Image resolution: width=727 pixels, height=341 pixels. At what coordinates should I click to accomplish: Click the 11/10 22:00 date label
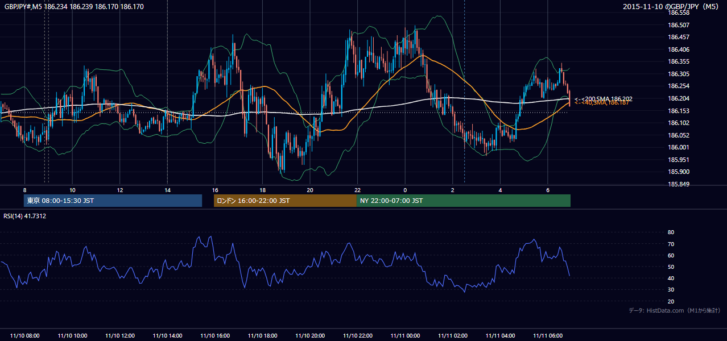click(x=357, y=336)
